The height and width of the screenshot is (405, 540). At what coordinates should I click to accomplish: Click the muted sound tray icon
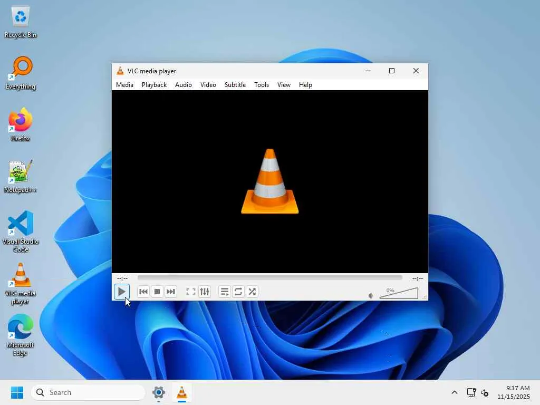(485, 392)
